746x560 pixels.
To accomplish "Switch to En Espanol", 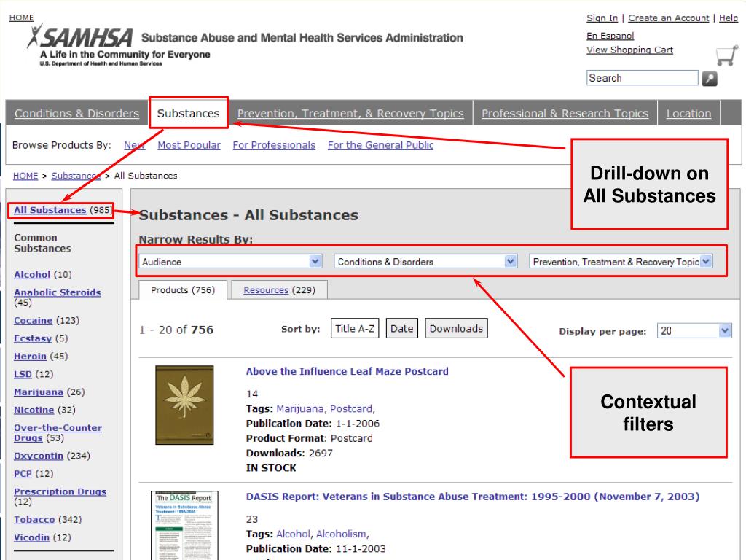I will tap(610, 36).
